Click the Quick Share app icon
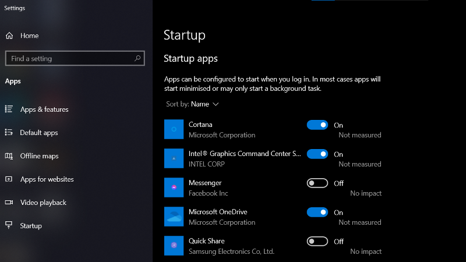466x262 pixels. point(174,246)
